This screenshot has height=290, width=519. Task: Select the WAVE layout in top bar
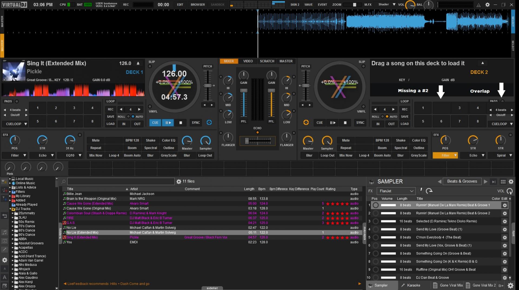click(x=308, y=5)
